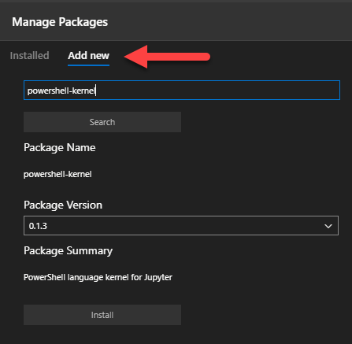Click the 0.1.3 version value
352x344 pixels.
(38, 226)
